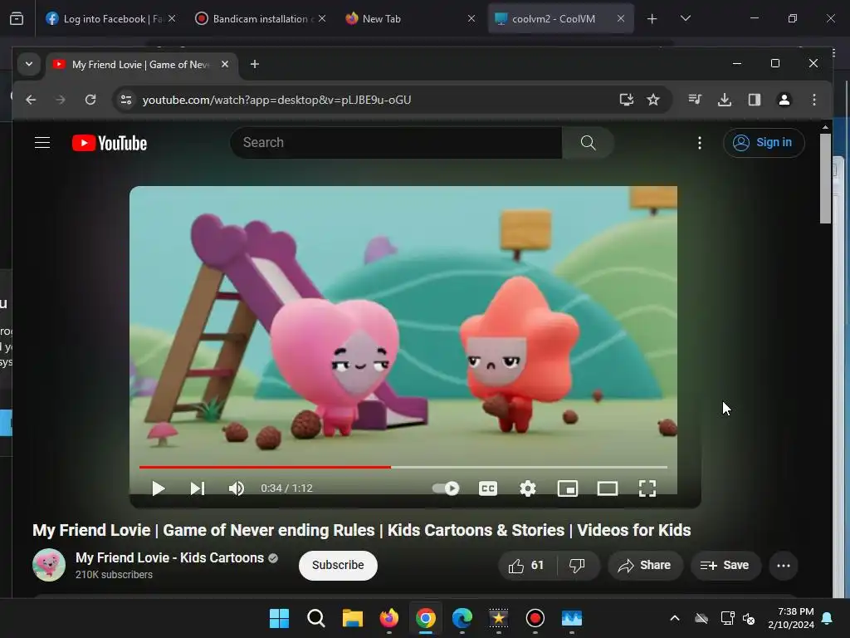Toggle Chrome side panel
850x638 pixels.
(x=755, y=100)
